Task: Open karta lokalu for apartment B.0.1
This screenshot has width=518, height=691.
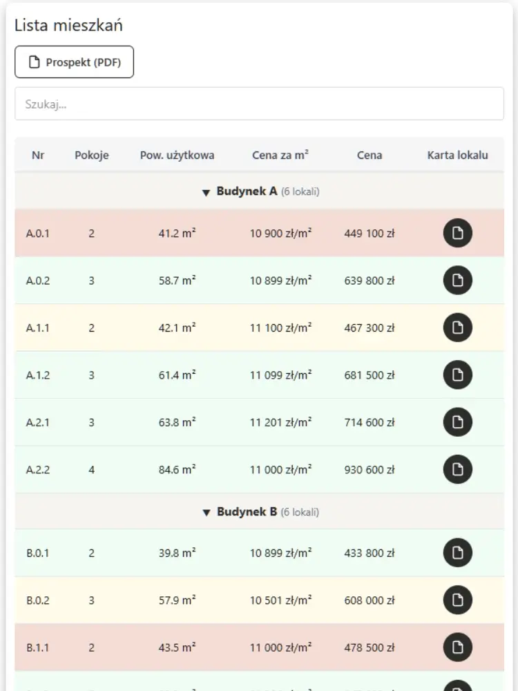Action: [458, 553]
